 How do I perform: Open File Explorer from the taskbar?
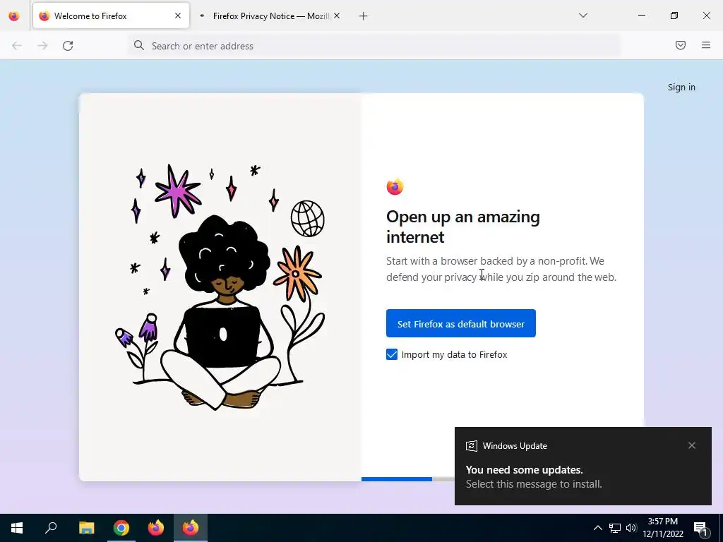pos(86,528)
